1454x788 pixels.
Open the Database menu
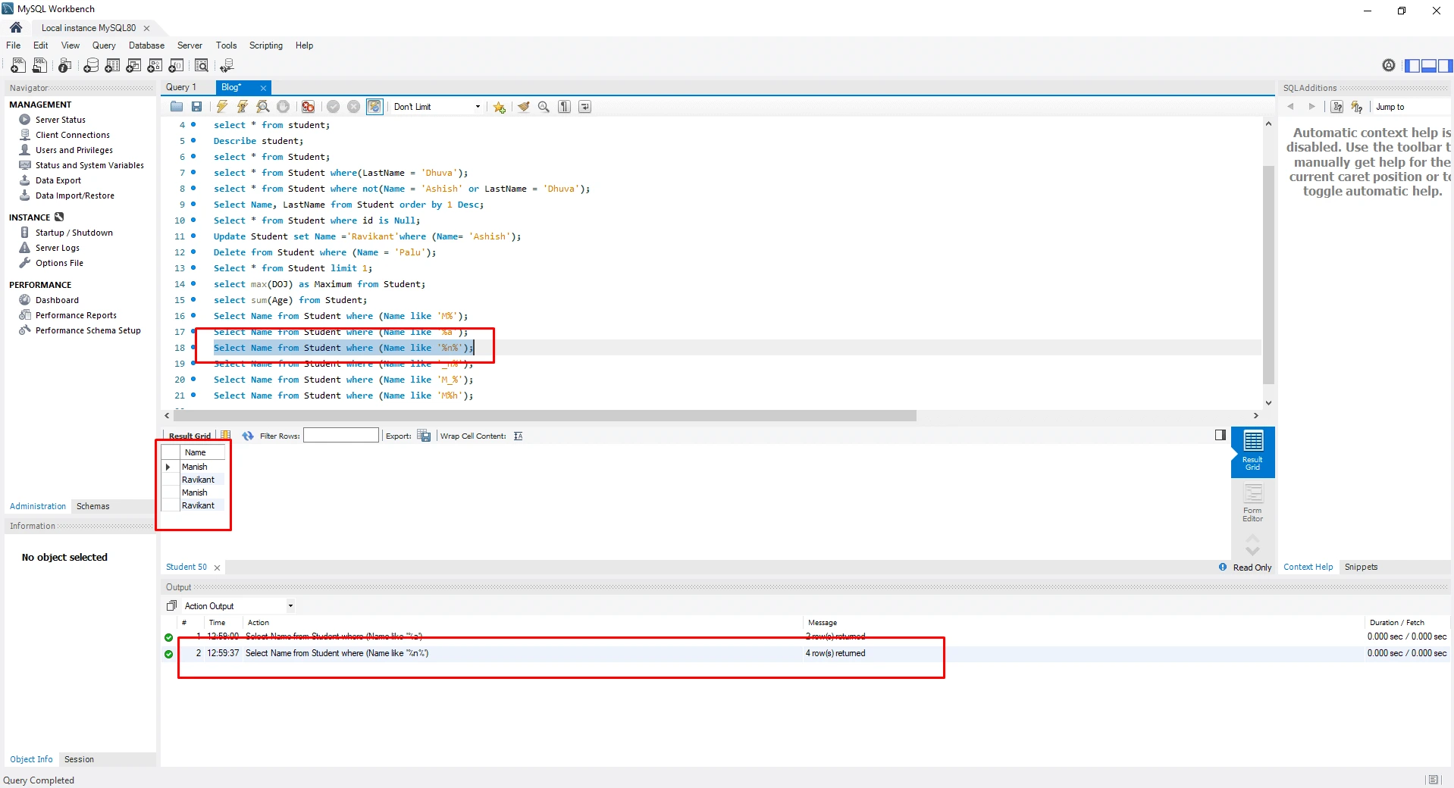click(146, 45)
